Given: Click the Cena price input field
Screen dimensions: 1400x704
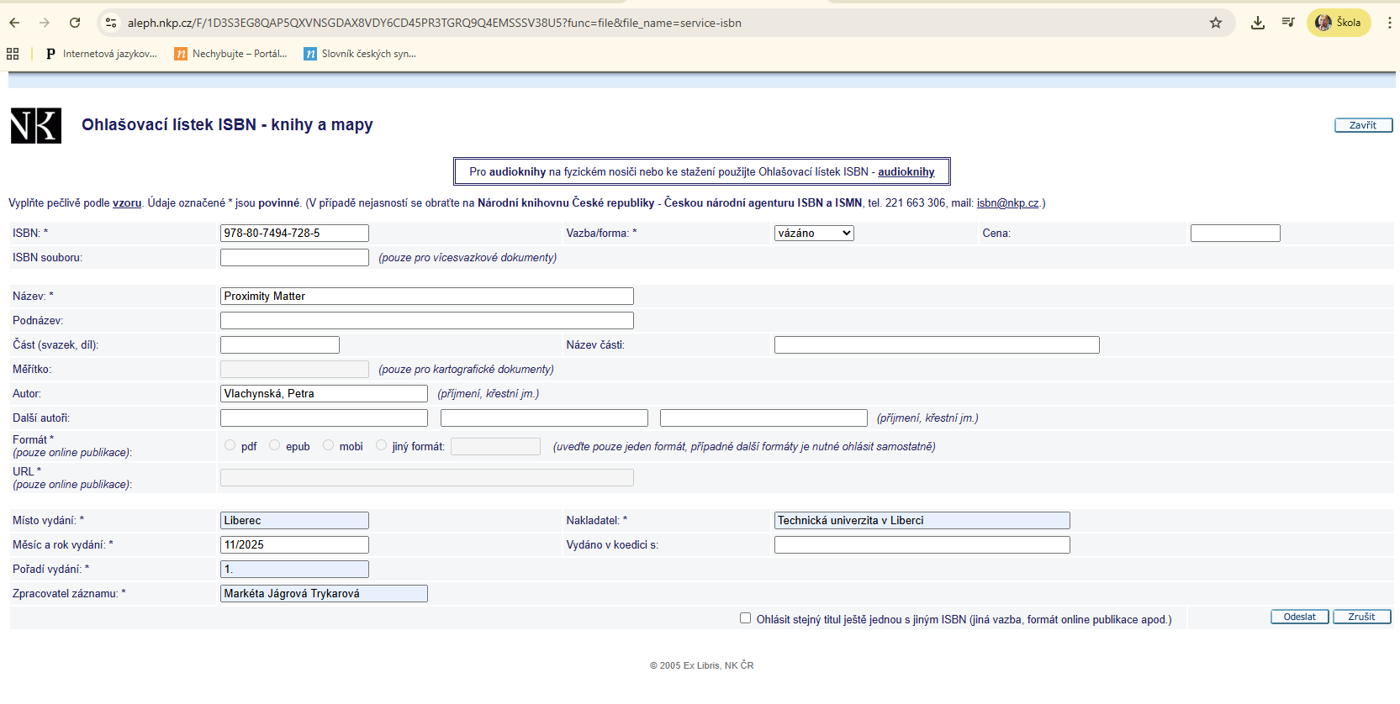Looking at the screenshot, I should click(x=1234, y=234).
